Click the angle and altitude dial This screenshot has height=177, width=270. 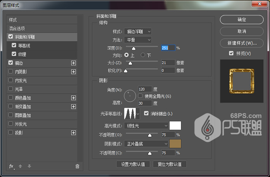(x=130, y=96)
